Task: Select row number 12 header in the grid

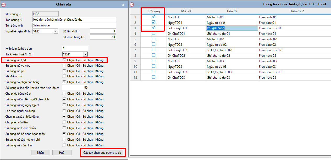Action: [135, 78]
